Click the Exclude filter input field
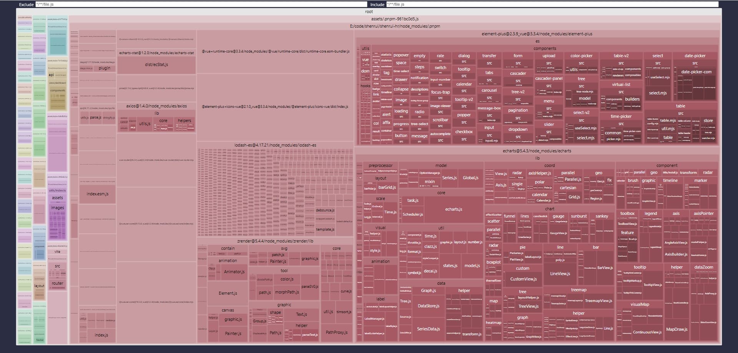The width and height of the screenshot is (738, 353). (x=201, y=4)
